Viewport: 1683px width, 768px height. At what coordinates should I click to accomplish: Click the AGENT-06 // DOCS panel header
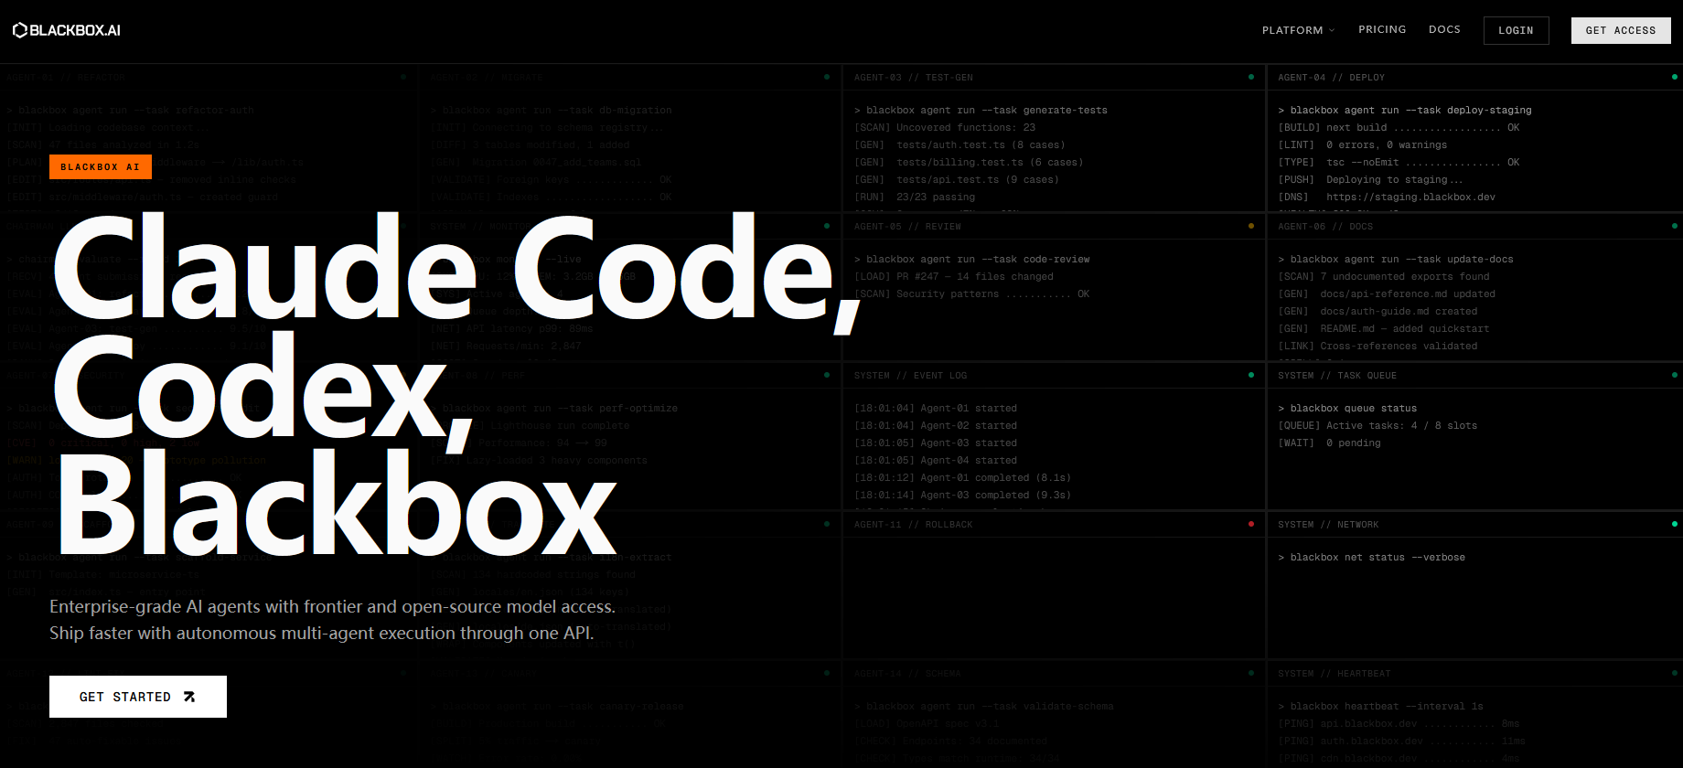[x=1324, y=227]
